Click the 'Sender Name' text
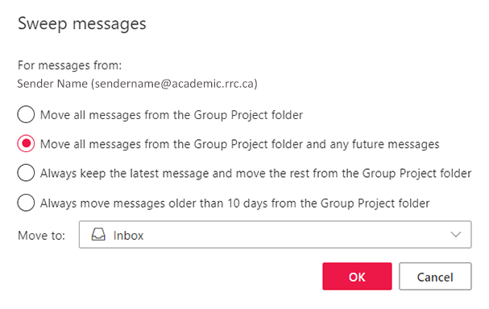The width and height of the screenshot is (489, 309). (x=52, y=84)
